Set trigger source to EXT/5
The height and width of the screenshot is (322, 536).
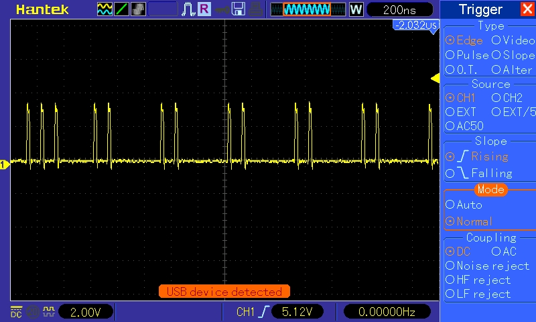[513, 112]
